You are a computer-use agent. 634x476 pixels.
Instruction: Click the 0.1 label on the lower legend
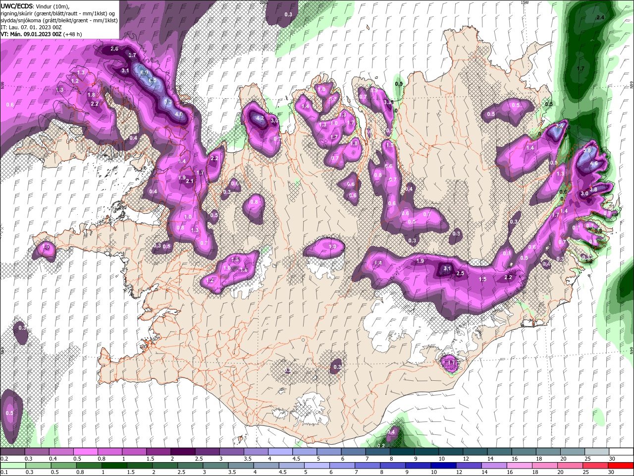coord(3,473)
